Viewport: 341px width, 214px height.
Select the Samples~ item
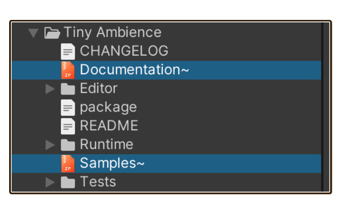pos(166,163)
